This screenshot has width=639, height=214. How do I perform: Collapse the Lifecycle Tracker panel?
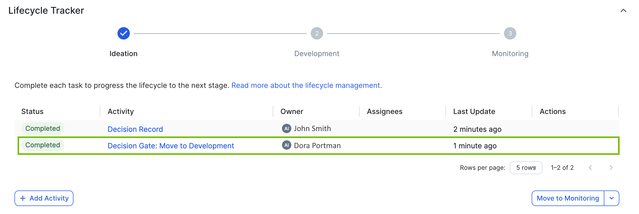click(623, 11)
